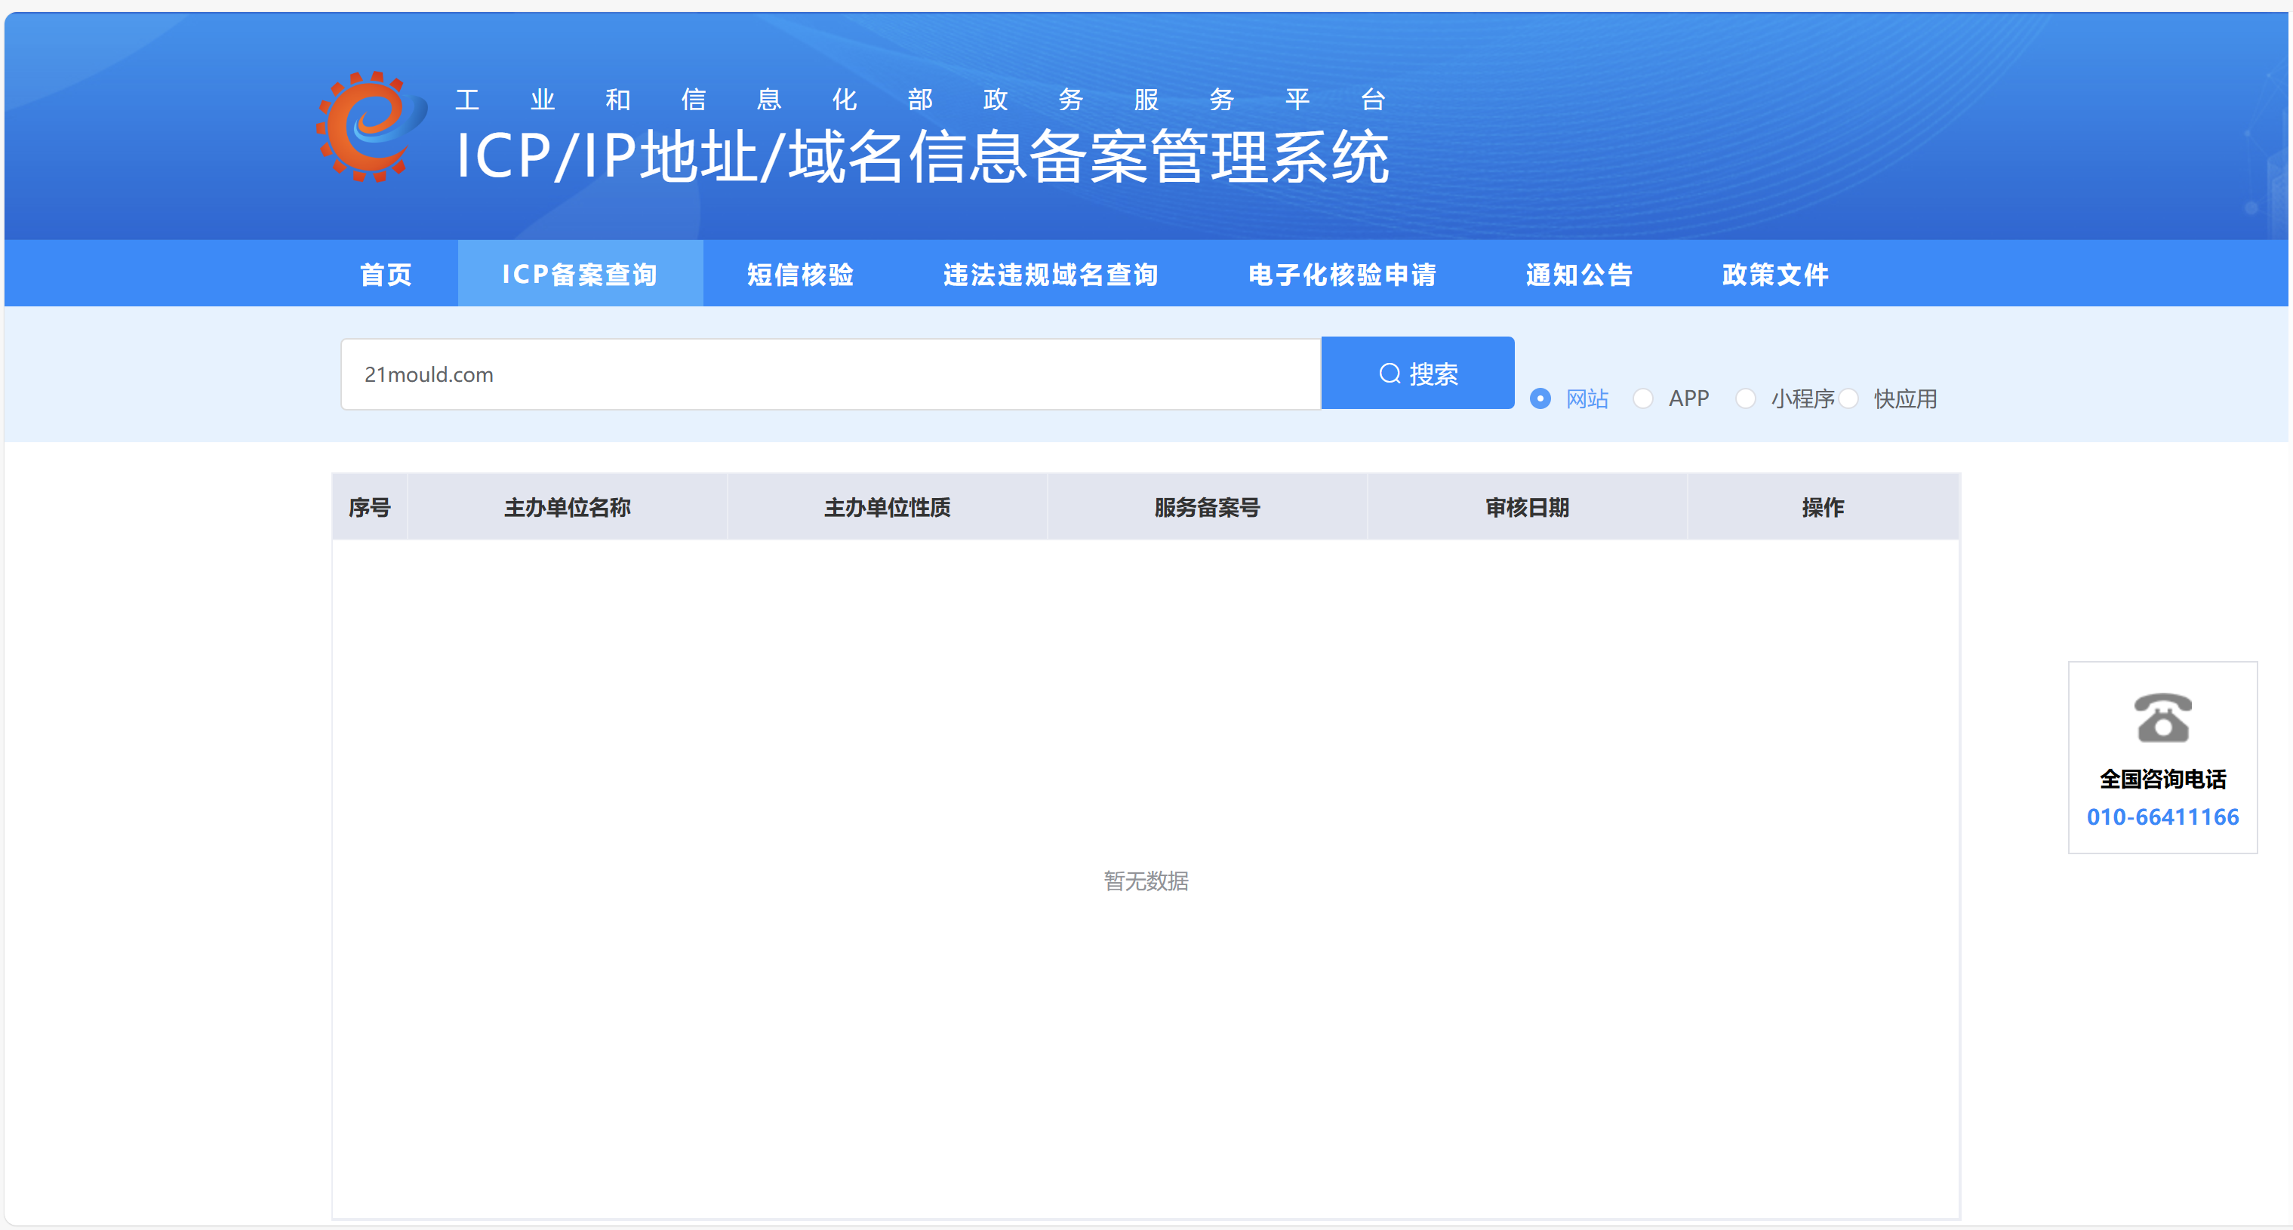Switch to the ICP备案查询 tab

point(580,274)
